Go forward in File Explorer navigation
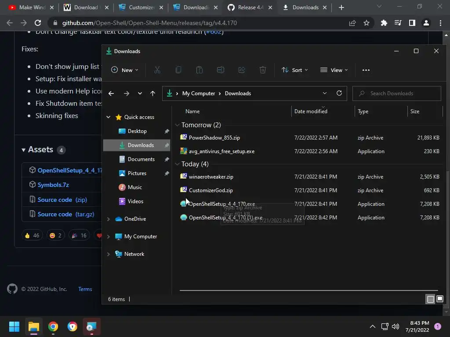 tap(126, 93)
